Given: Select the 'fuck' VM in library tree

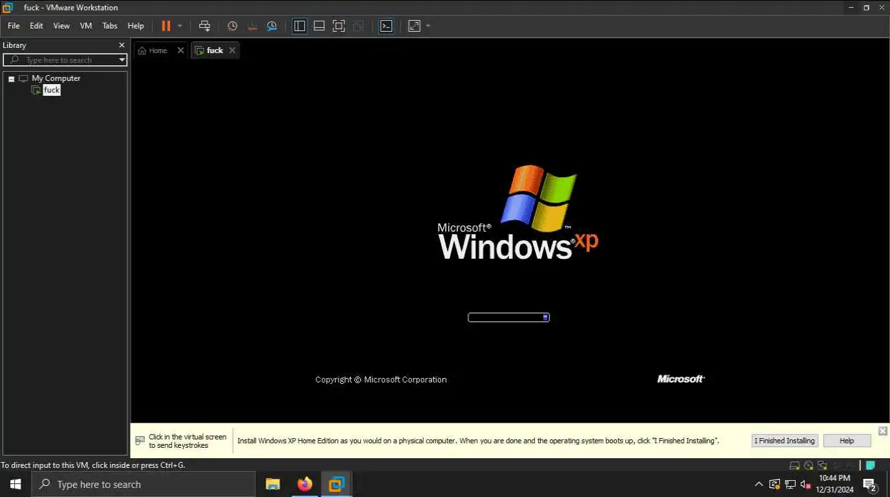Looking at the screenshot, I should 52,90.
